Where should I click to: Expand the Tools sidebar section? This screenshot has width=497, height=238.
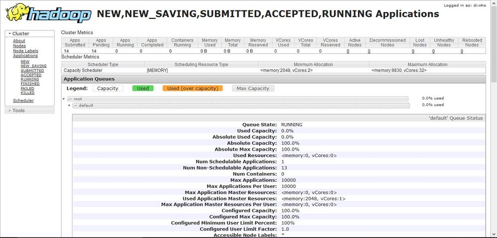point(29,110)
